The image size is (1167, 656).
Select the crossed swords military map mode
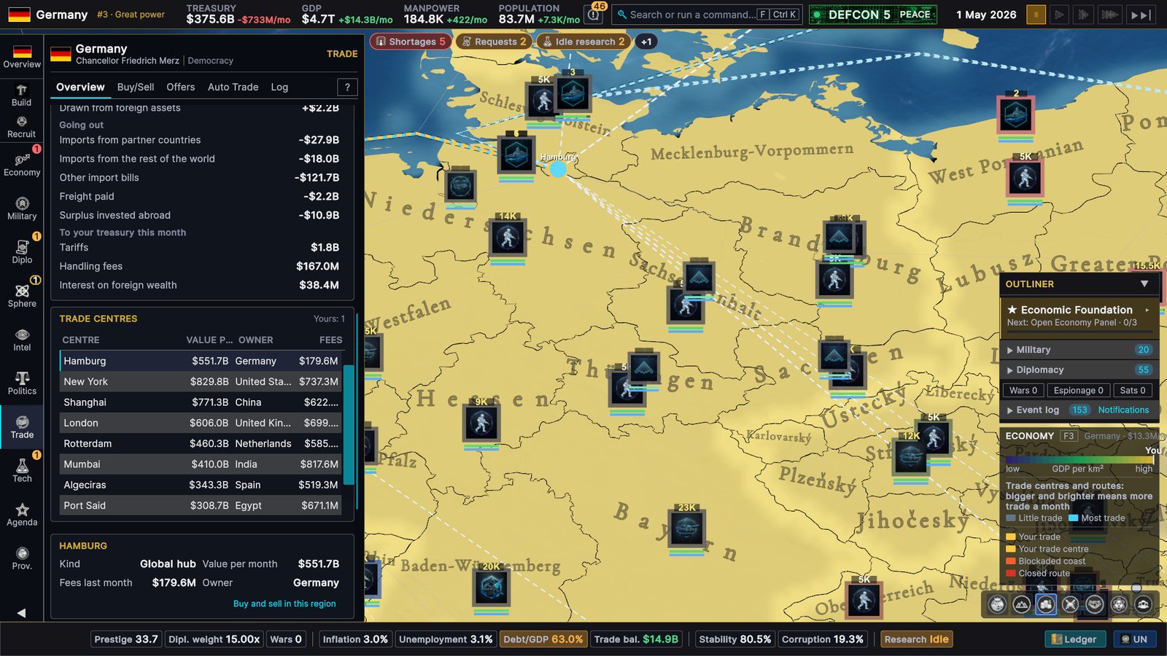tap(1070, 604)
